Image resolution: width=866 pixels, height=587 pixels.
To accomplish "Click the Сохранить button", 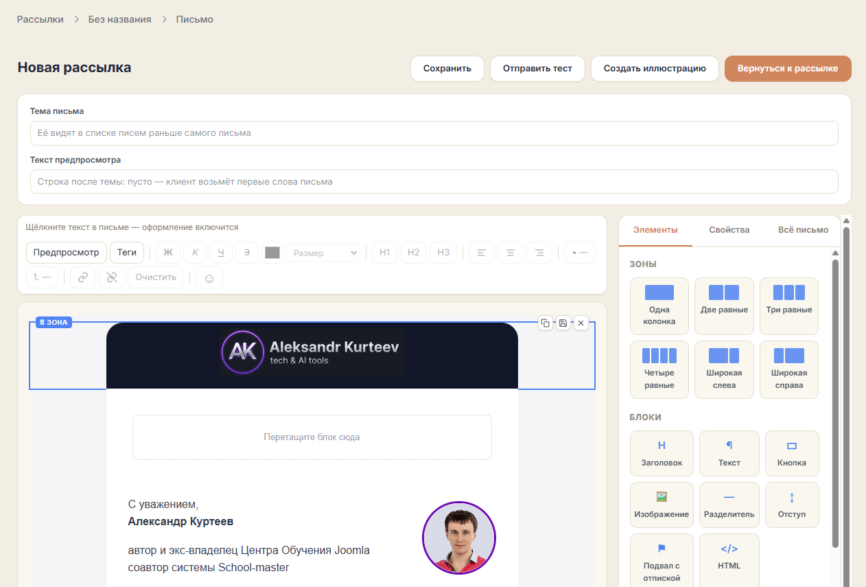I will point(447,69).
